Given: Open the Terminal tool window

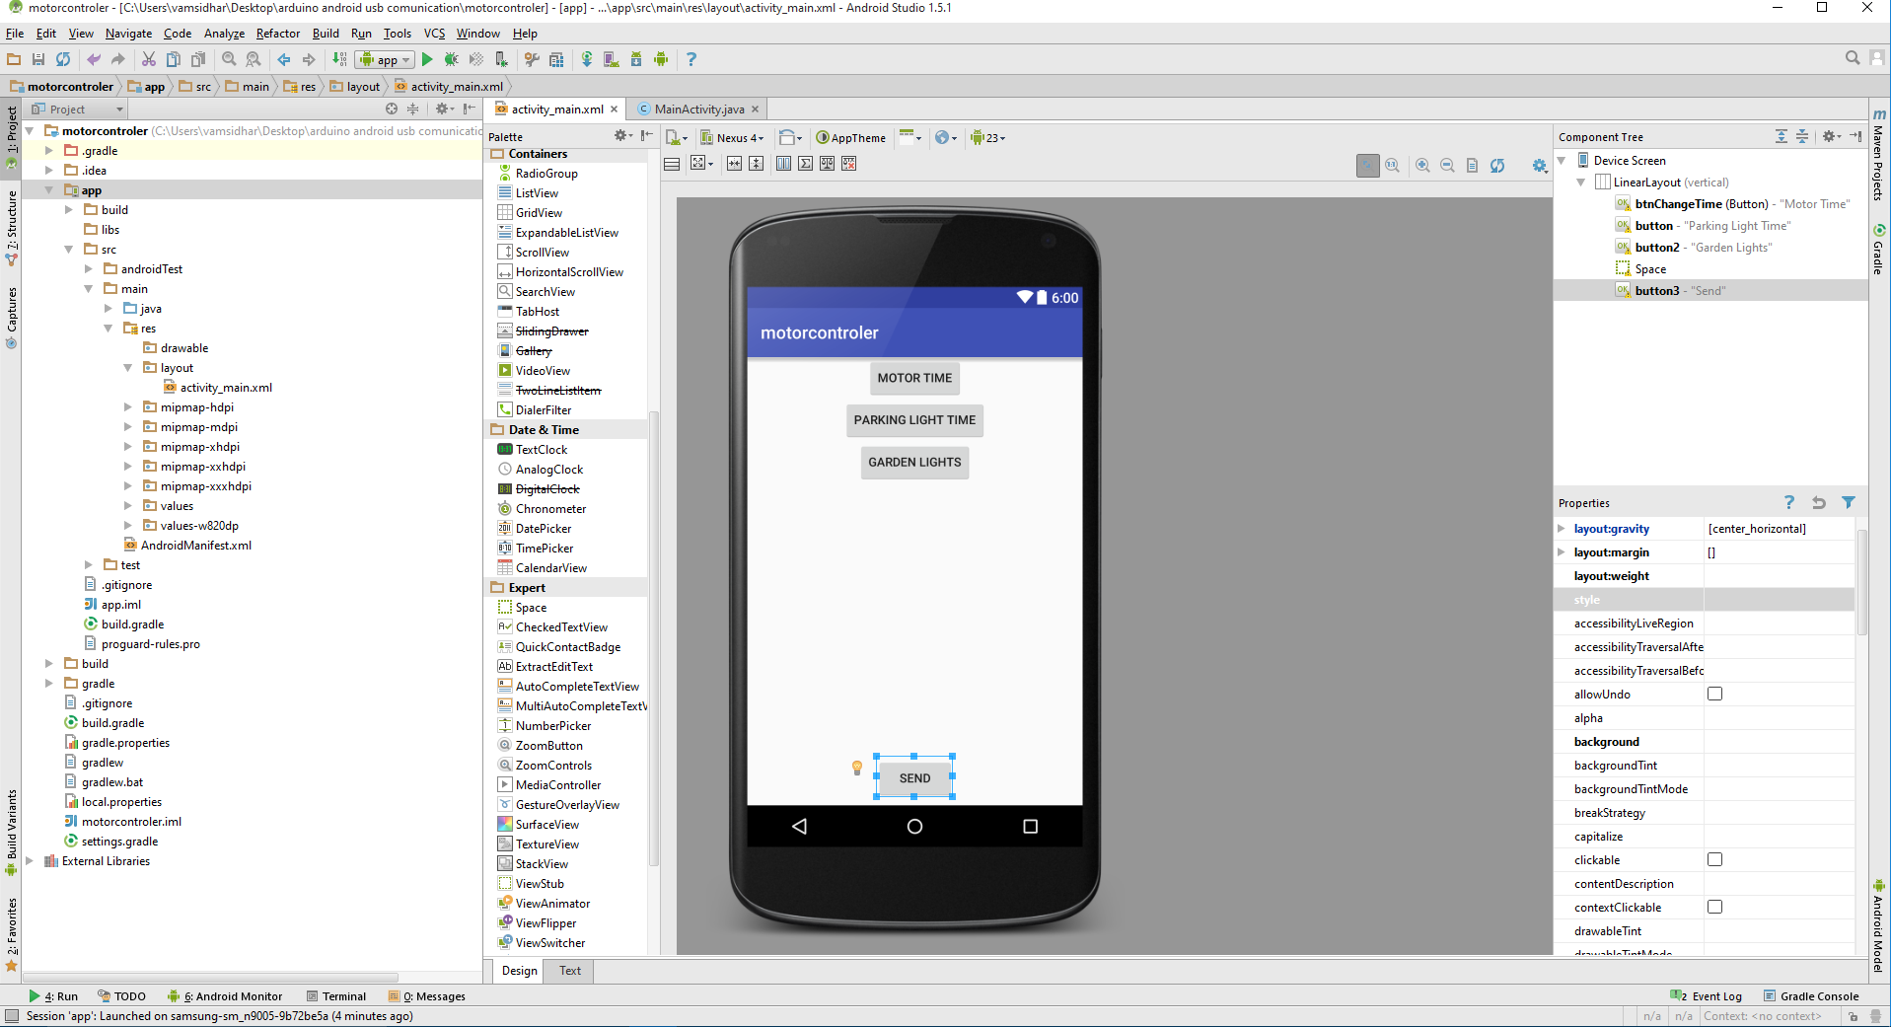Looking at the screenshot, I should point(336,995).
